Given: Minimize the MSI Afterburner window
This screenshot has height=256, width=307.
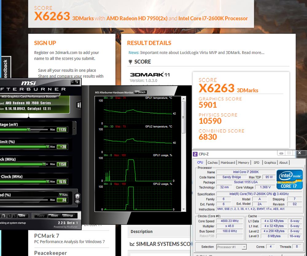Looking at the screenshot, I should [73, 82].
